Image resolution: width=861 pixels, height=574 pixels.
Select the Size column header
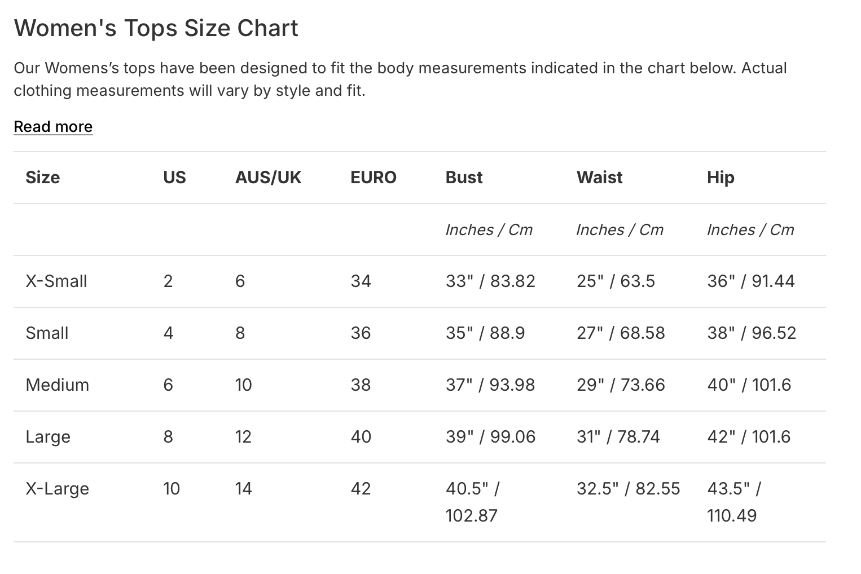[x=43, y=178]
